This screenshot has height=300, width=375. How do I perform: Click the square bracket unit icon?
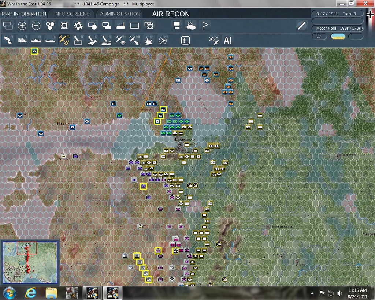pyautogui.click(x=64, y=26)
